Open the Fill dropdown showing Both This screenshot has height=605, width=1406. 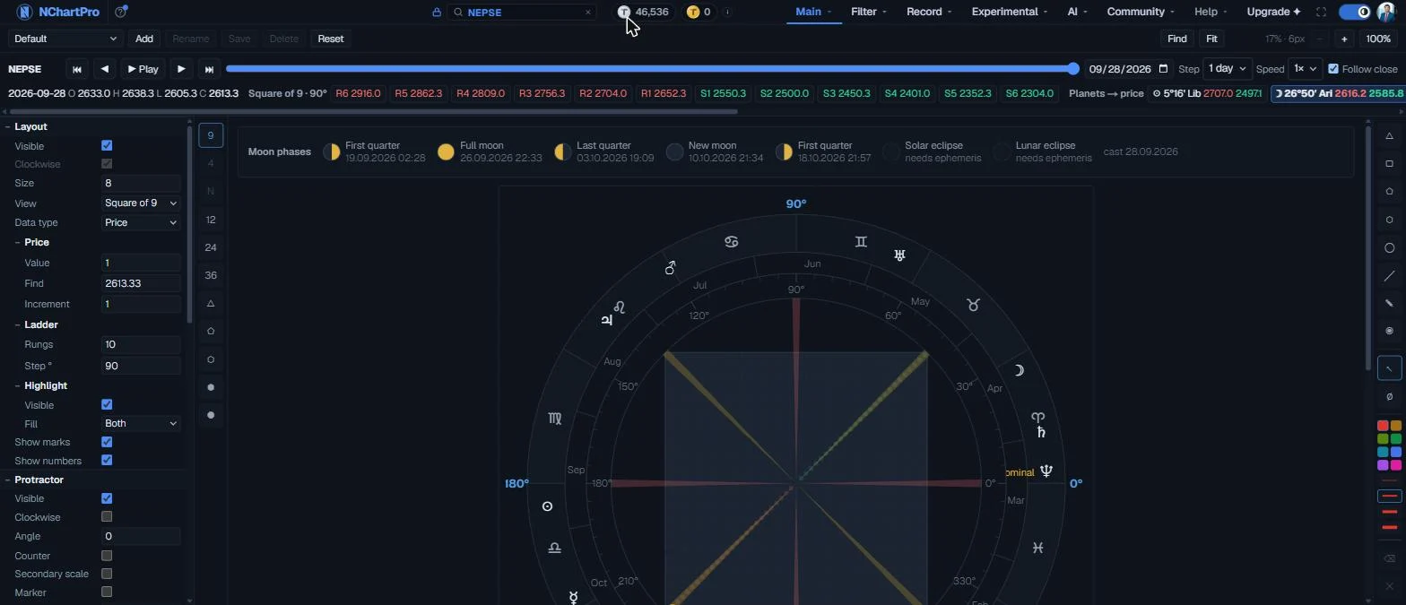pyautogui.click(x=141, y=423)
